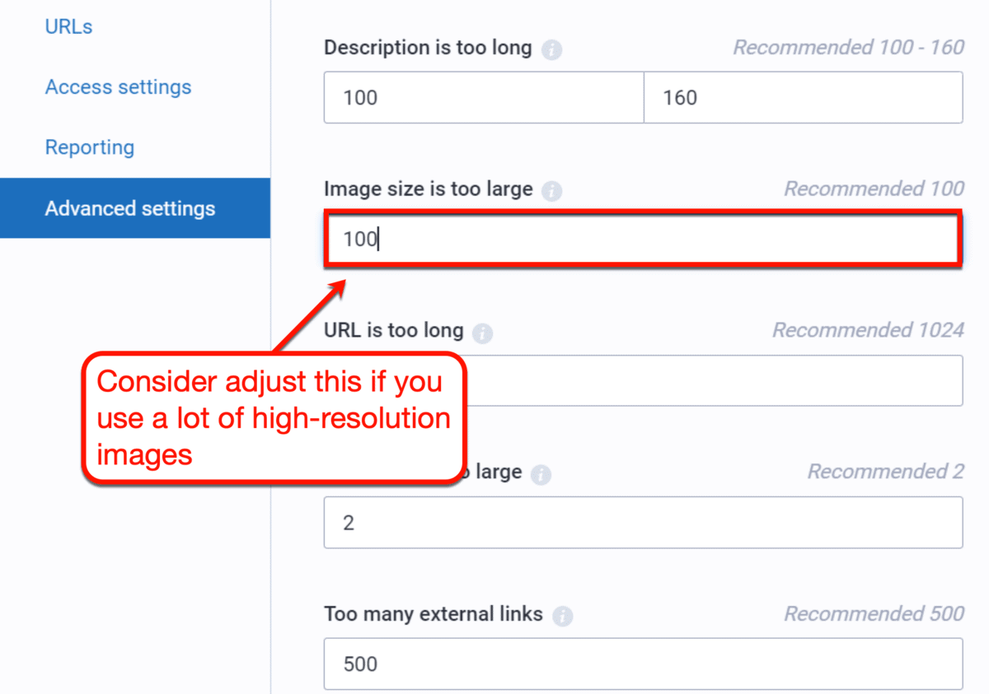Select the input containing the value "2"
Image resolution: width=989 pixels, height=694 pixels.
click(x=643, y=522)
